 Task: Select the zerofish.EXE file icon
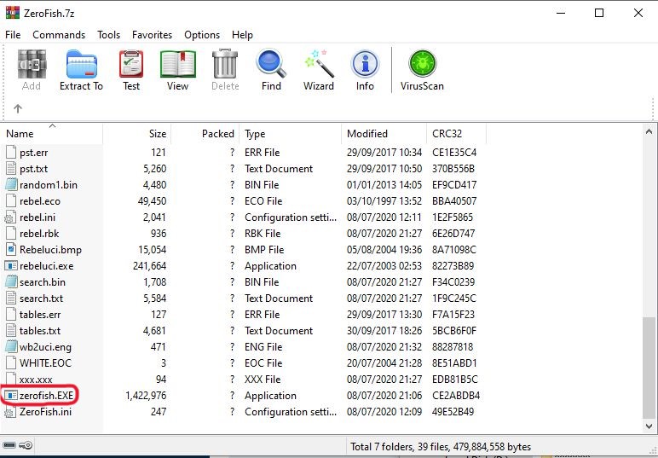[x=11, y=396]
